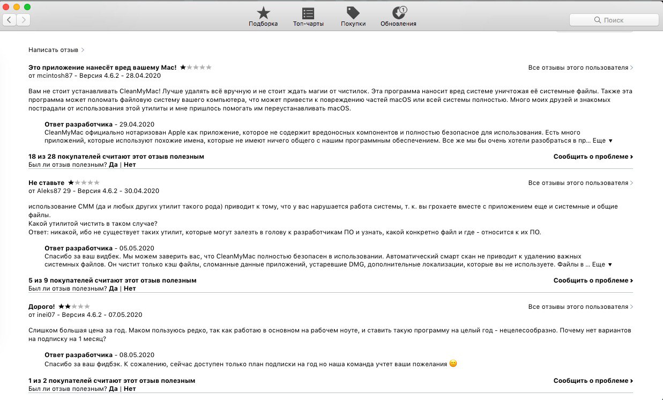Image resolution: width=663 pixels, height=400 pixels.
Task: Open the Покупки tab
Action: tap(353, 17)
